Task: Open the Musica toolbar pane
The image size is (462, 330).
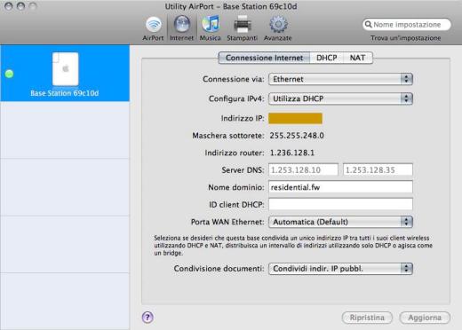Action: pos(211,28)
